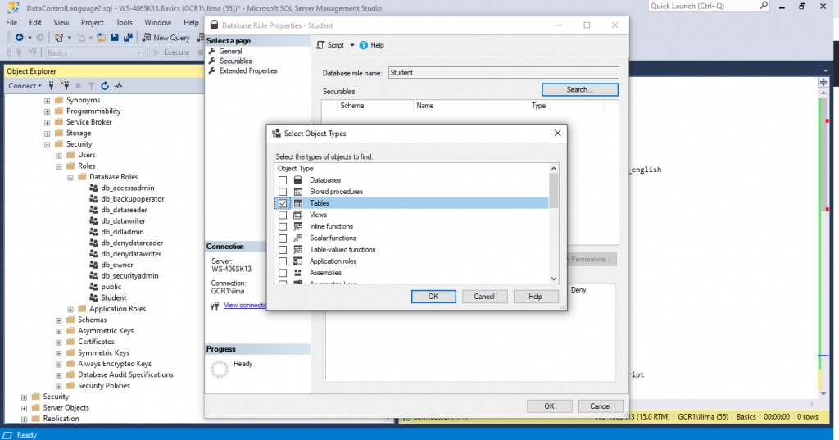Click Cancel in Database Role Properties window

600,406
